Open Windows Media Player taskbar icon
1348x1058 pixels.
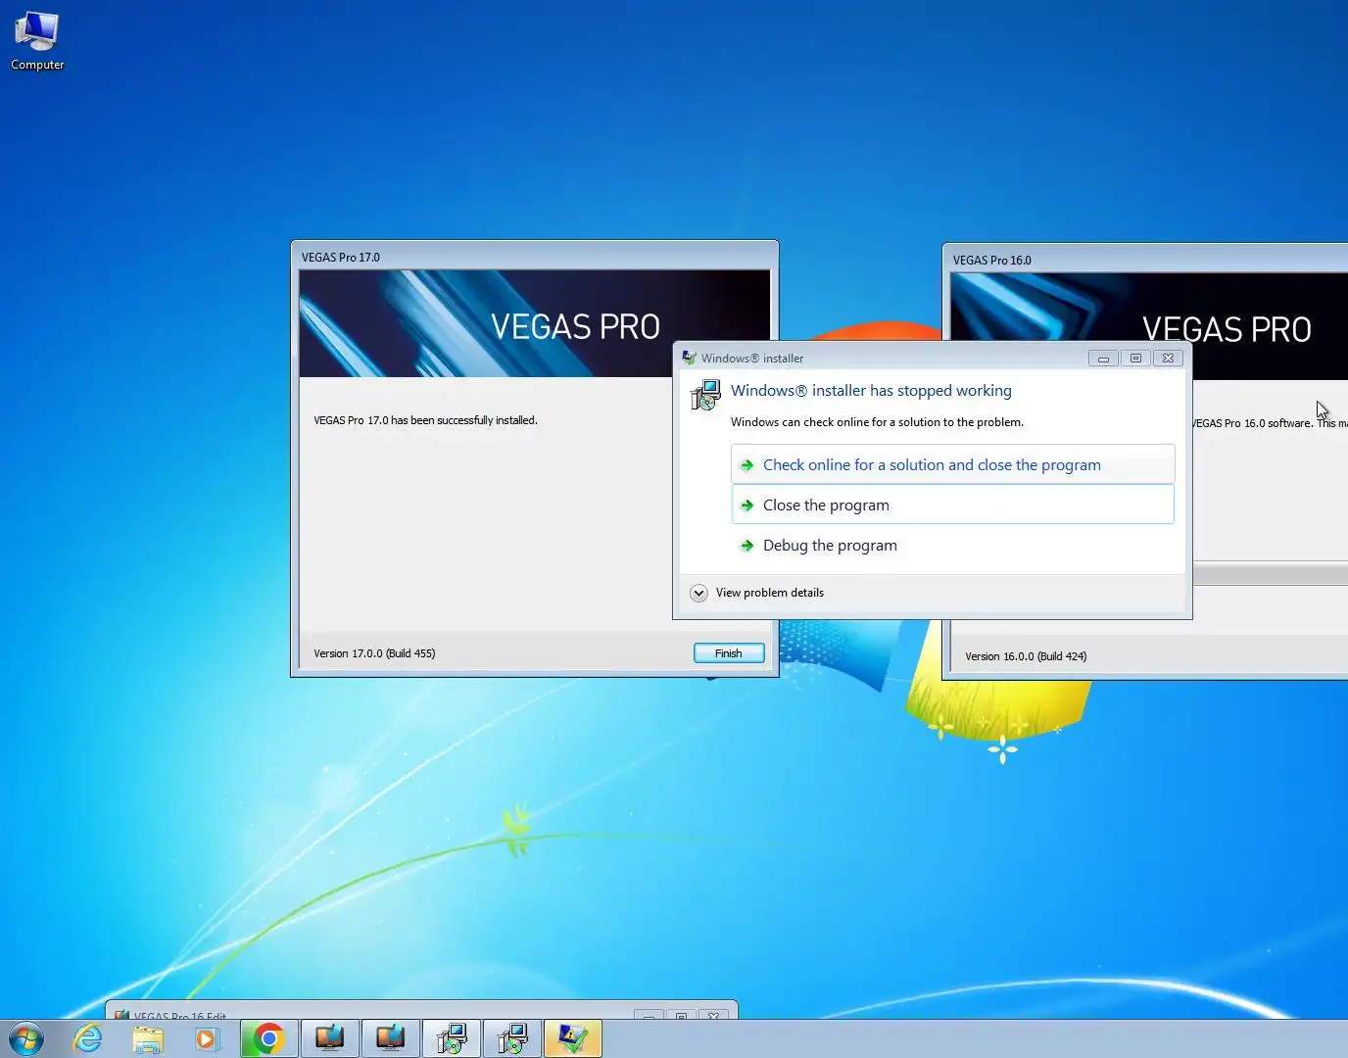208,1038
